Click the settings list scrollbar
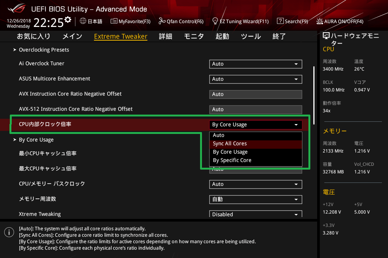This screenshot has height=258, width=388. click(x=314, y=95)
